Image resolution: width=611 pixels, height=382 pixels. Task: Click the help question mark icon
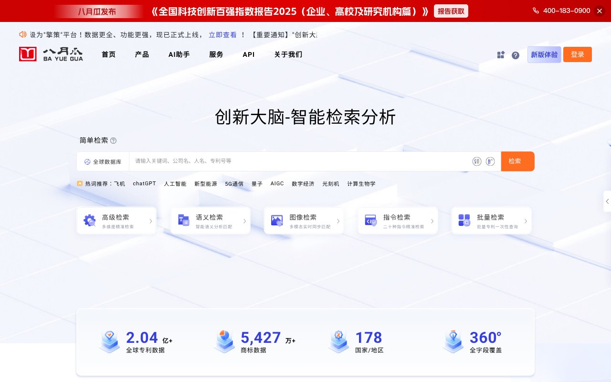click(516, 55)
